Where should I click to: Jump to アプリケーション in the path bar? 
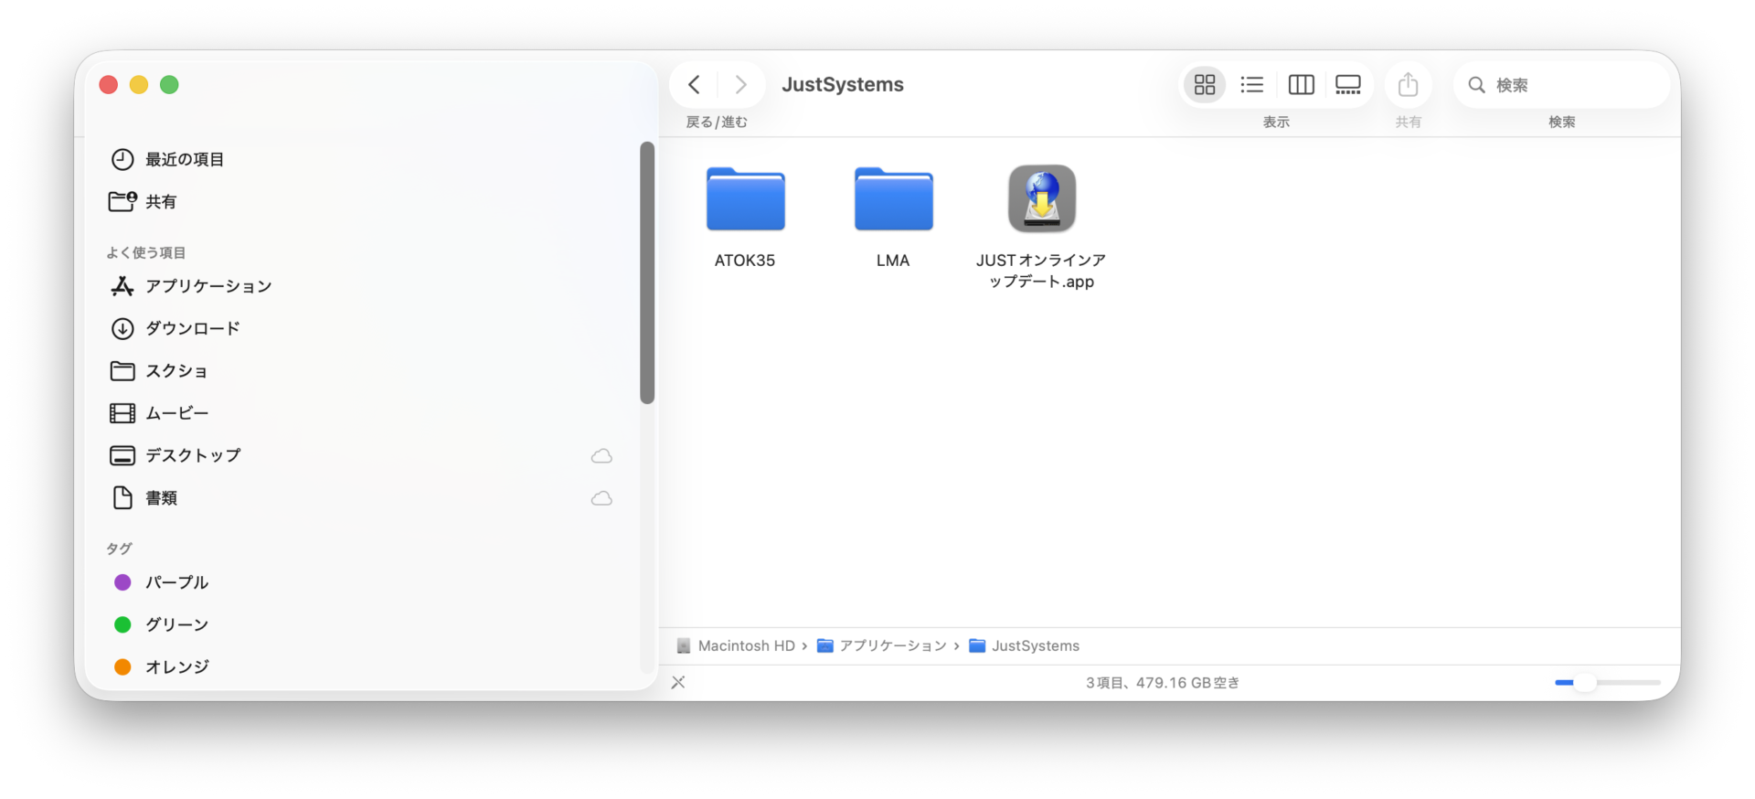tap(892, 646)
